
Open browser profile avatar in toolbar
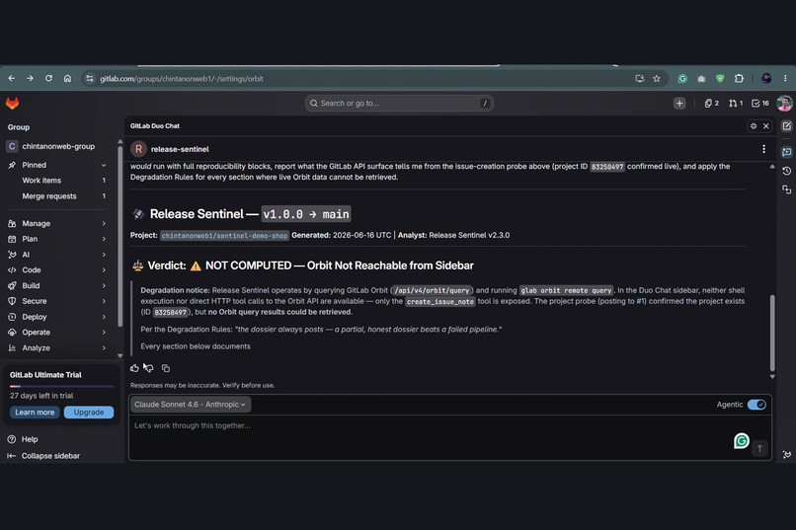click(766, 79)
